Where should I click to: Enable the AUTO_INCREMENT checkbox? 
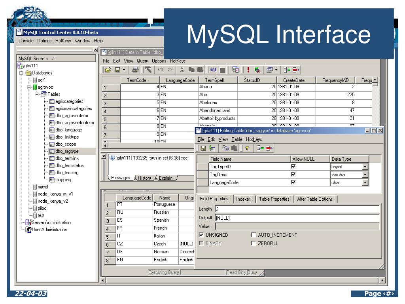point(254,235)
